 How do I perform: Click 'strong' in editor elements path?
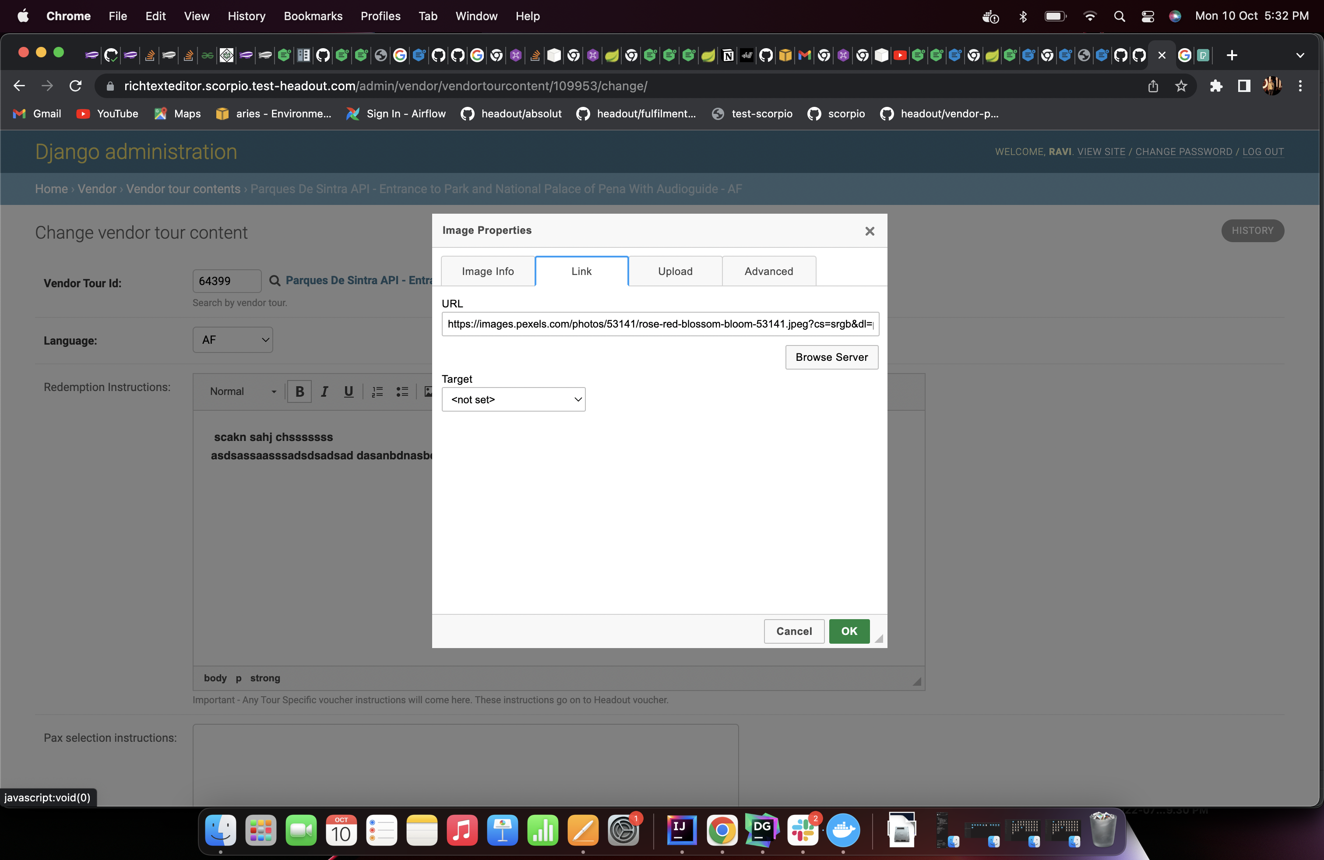click(265, 678)
